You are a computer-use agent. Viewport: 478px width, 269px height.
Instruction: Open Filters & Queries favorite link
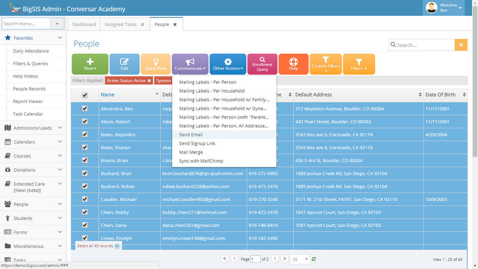30,63
